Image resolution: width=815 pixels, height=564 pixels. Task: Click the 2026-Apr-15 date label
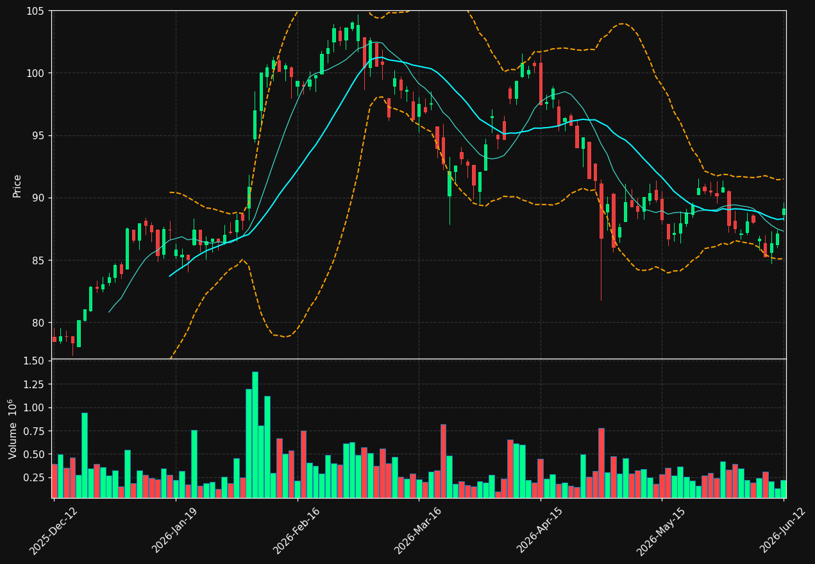pyautogui.click(x=541, y=530)
